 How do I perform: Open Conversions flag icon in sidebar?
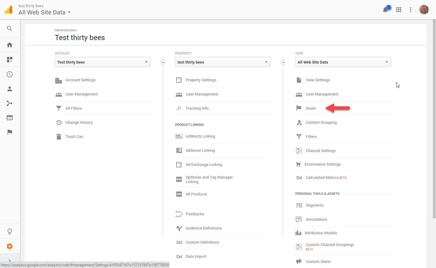click(10, 132)
